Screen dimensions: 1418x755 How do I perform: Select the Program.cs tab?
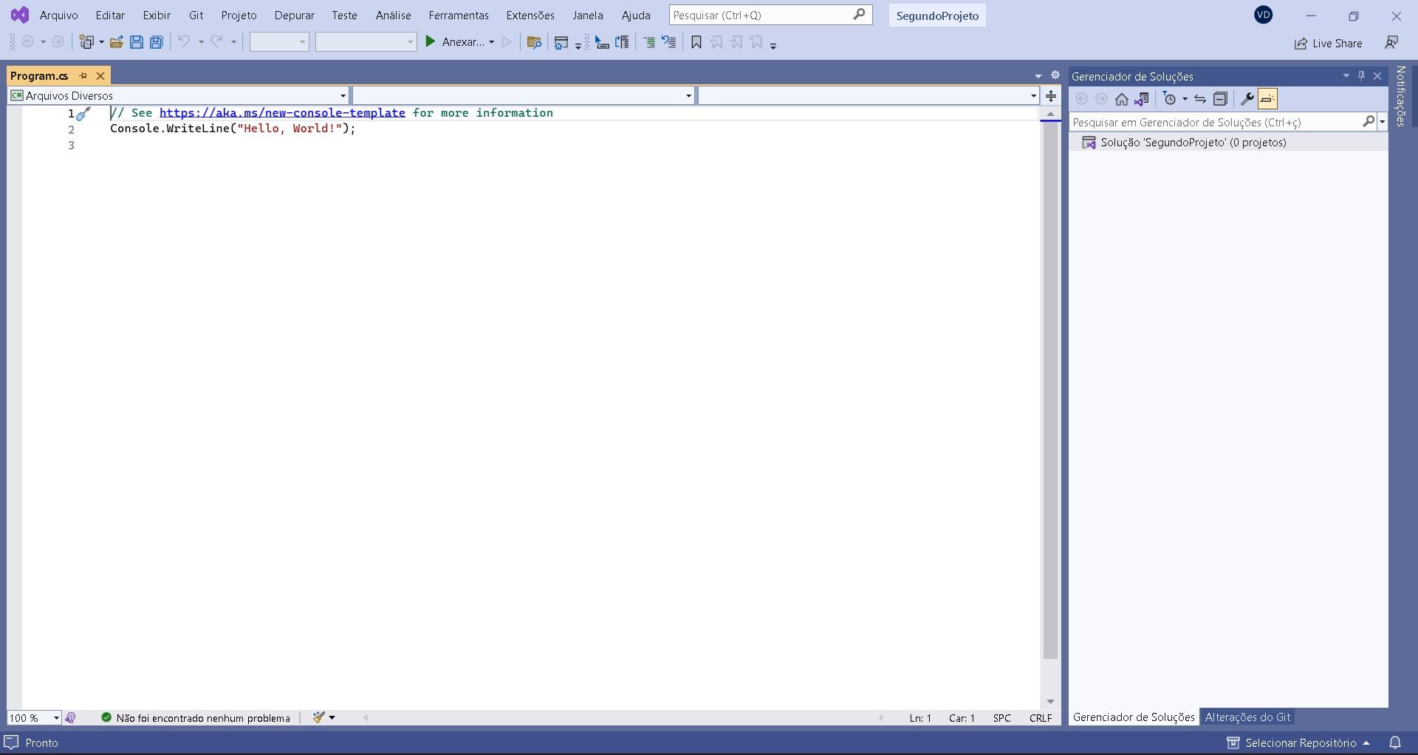pyautogui.click(x=39, y=75)
